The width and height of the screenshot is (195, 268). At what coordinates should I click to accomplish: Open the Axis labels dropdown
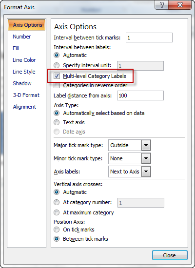146,172
